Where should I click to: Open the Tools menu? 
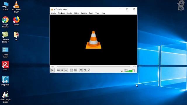click(91, 13)
